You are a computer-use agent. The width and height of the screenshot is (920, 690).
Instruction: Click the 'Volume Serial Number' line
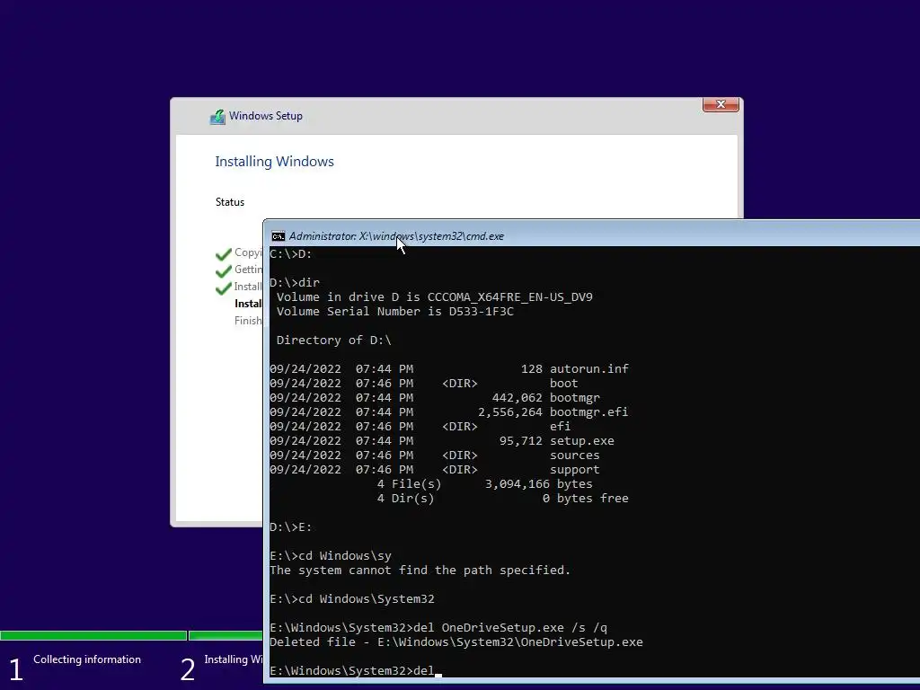coord(395,312)
